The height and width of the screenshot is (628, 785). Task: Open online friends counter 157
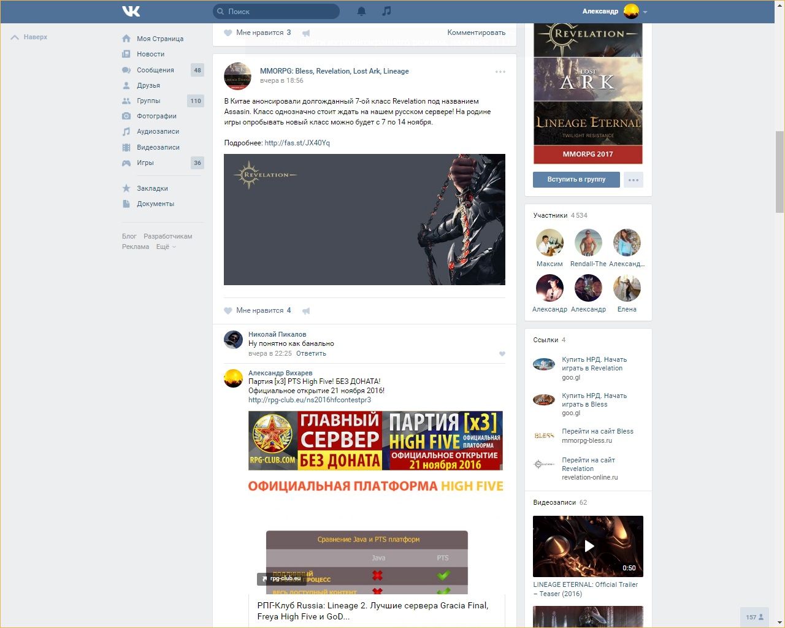tap(755, 617)
